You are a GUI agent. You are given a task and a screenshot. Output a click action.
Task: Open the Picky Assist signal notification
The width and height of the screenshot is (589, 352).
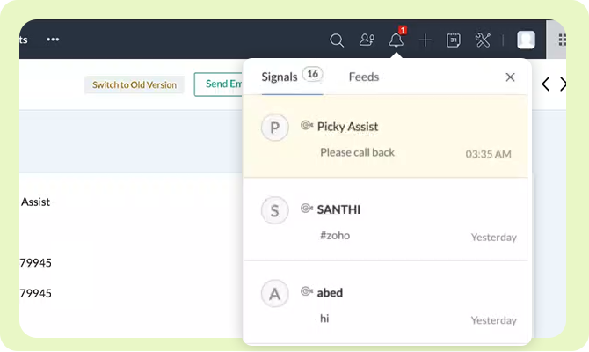[386, 136]
